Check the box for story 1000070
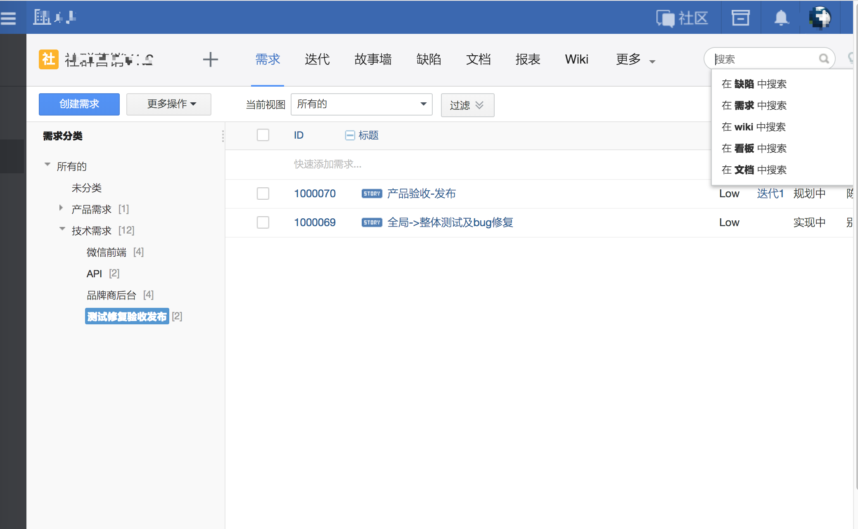The width and height of the screenshot is (858, 529). point(263,194)
